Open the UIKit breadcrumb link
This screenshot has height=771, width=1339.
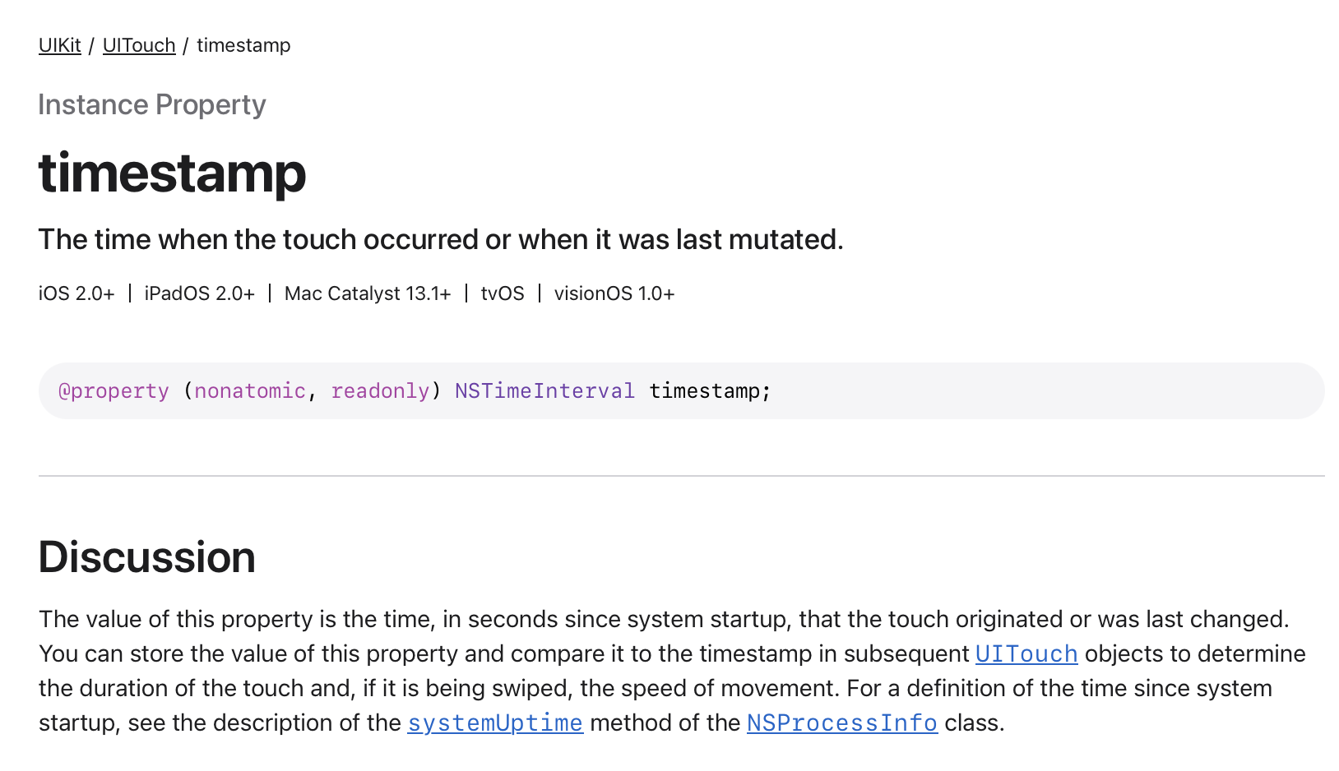click(59, 45)
